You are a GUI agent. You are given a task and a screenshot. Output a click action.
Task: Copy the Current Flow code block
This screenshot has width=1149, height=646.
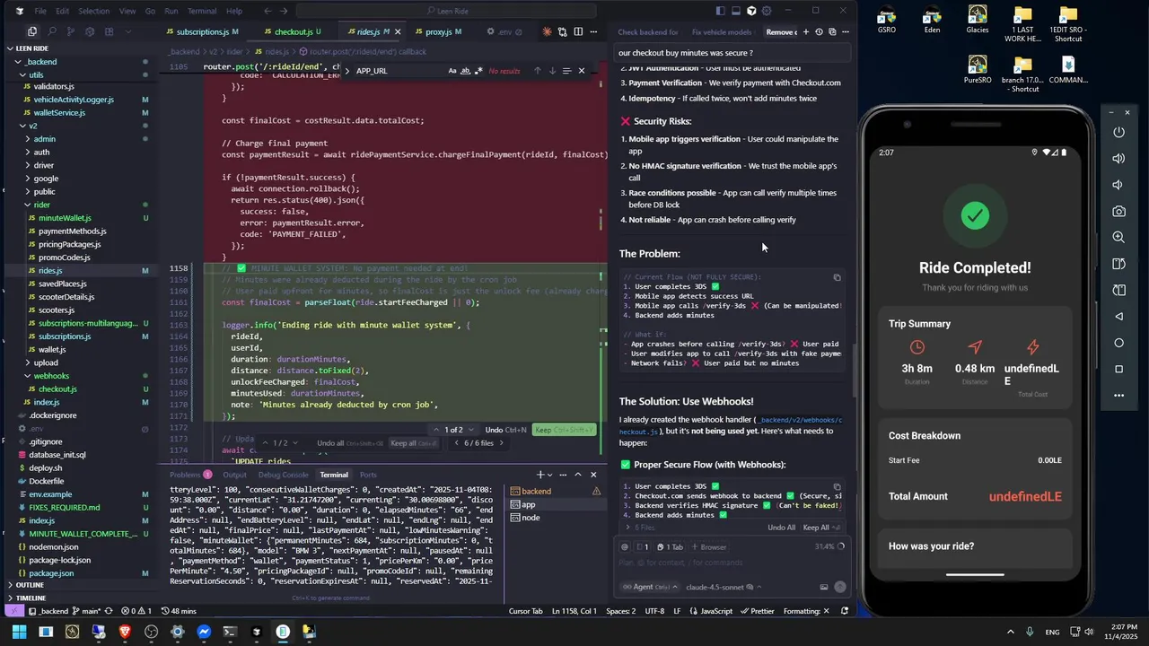point(837,277)
